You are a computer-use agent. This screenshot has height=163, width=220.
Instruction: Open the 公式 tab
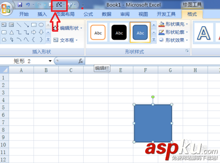pos(88,14)
